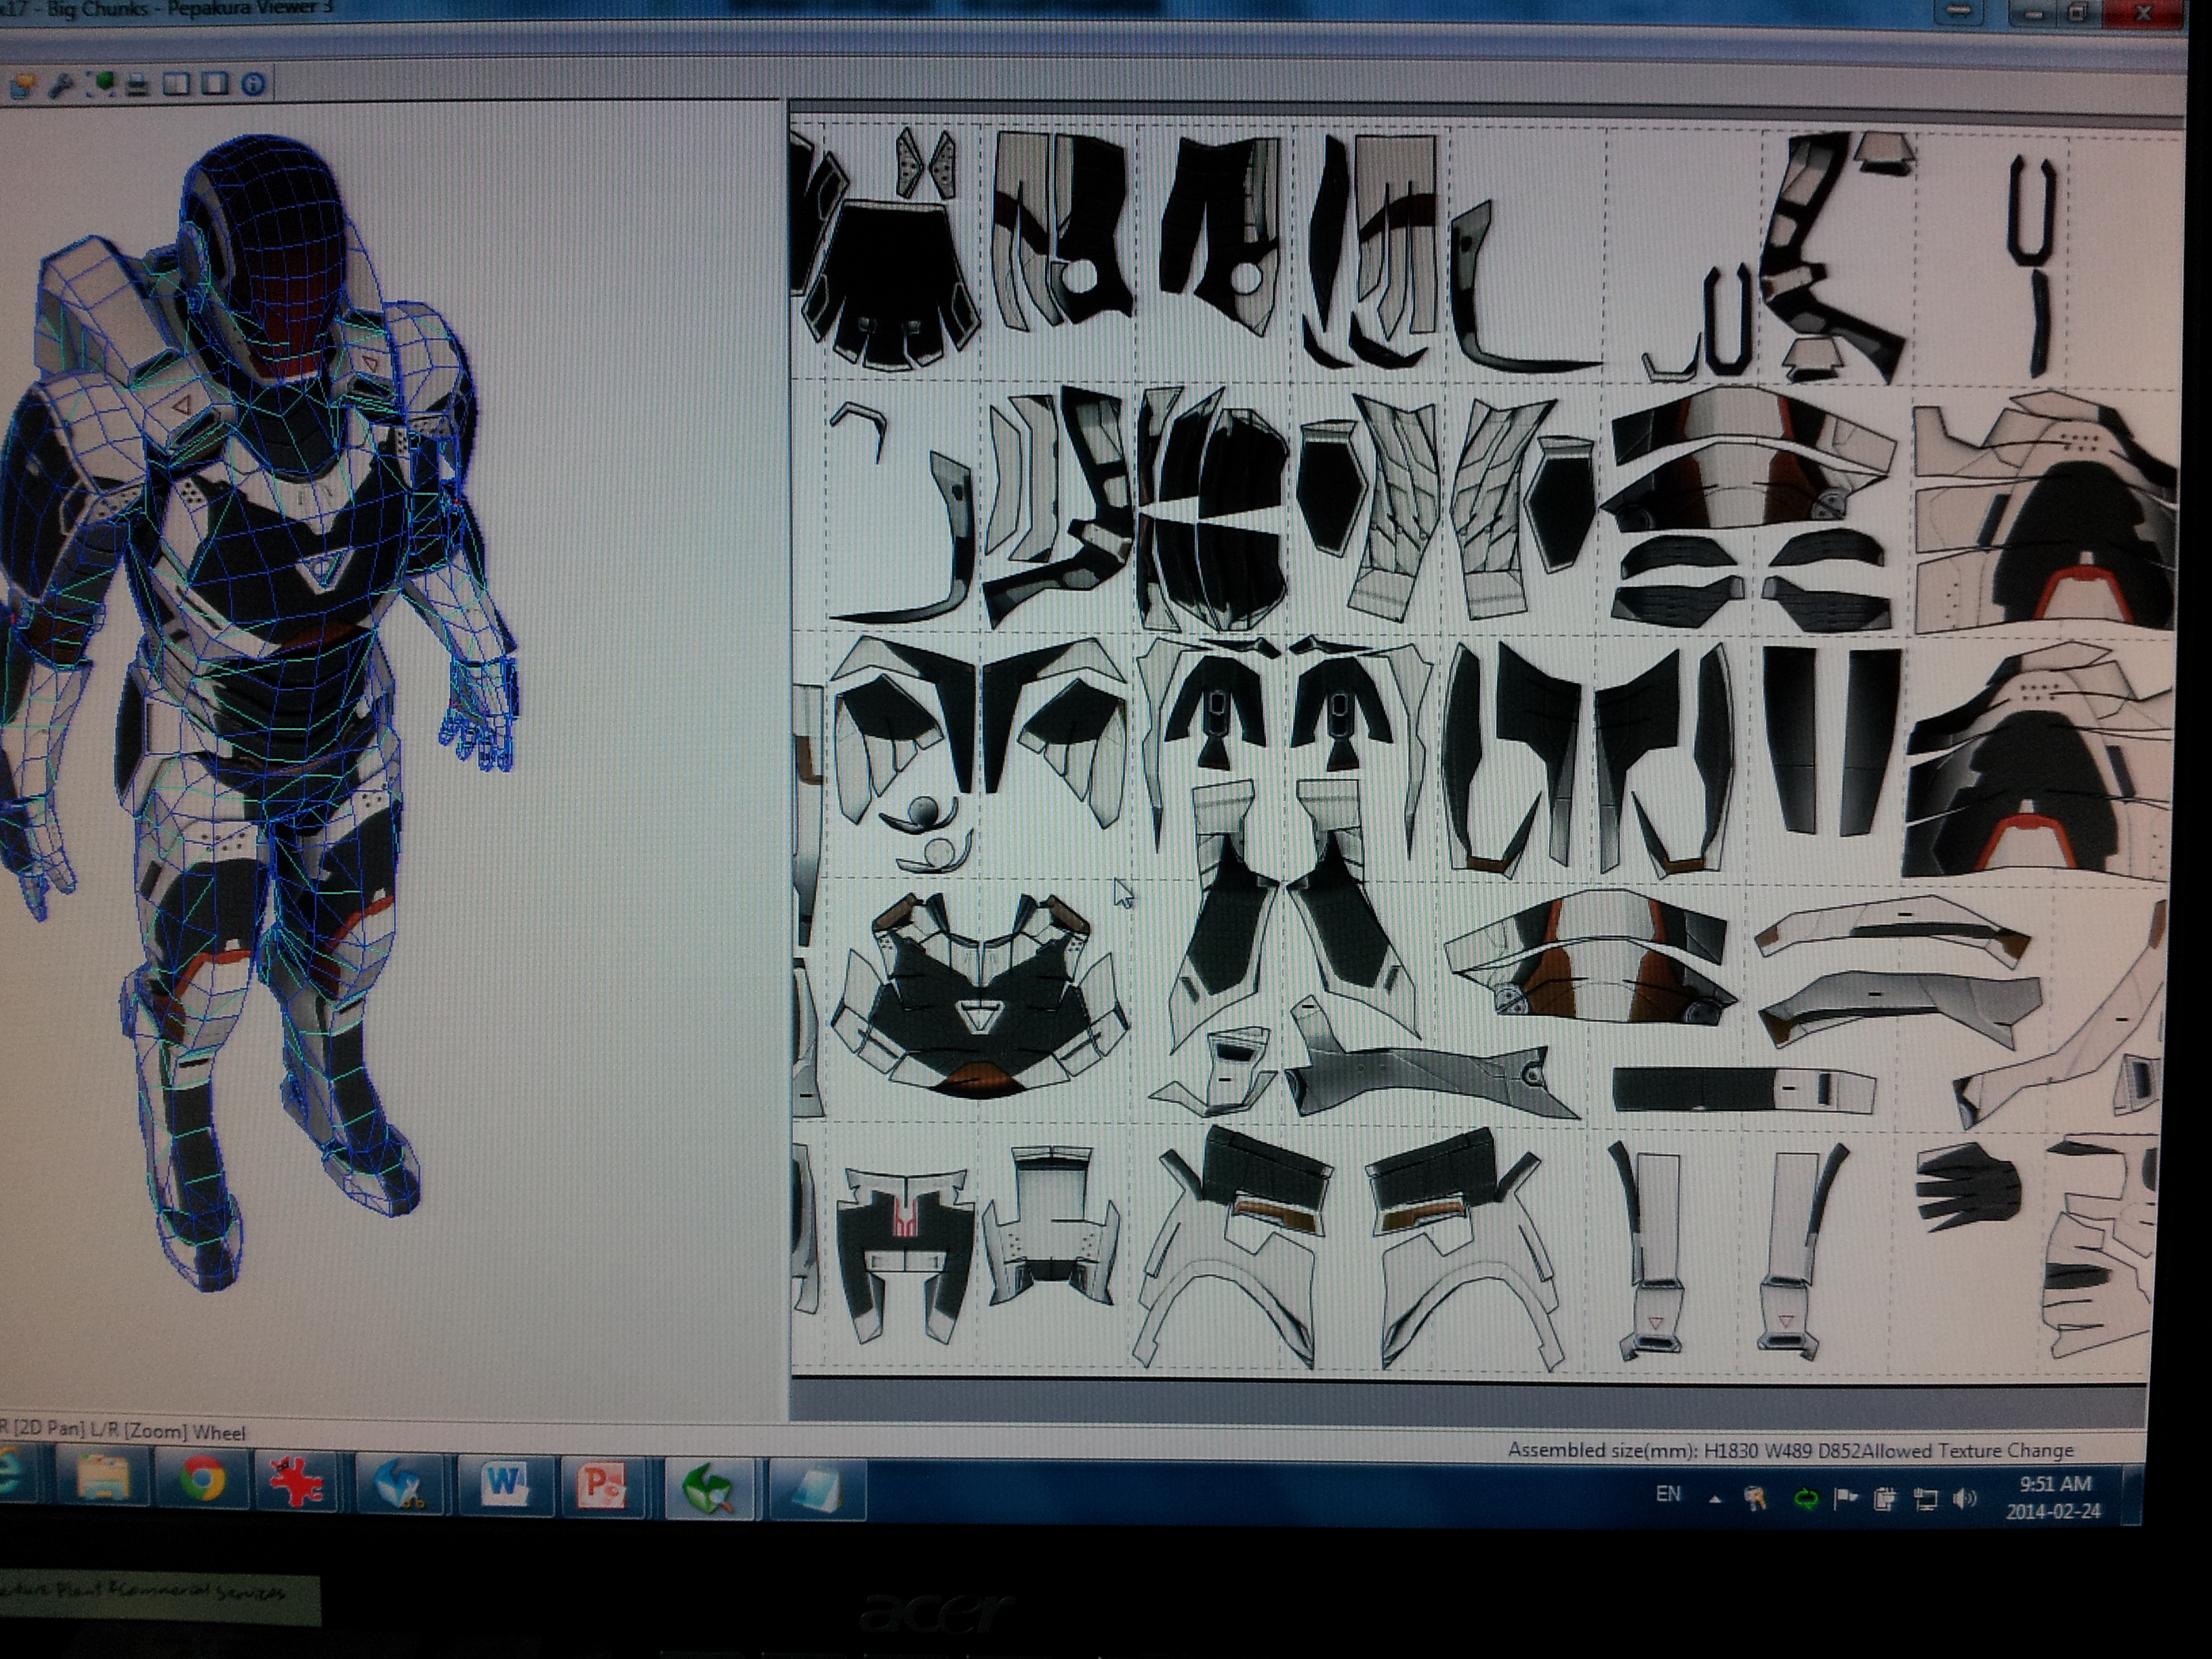Click the EN language indicator
This screenshot has width=2212, height=1659.
[x=1668, y=1494]
